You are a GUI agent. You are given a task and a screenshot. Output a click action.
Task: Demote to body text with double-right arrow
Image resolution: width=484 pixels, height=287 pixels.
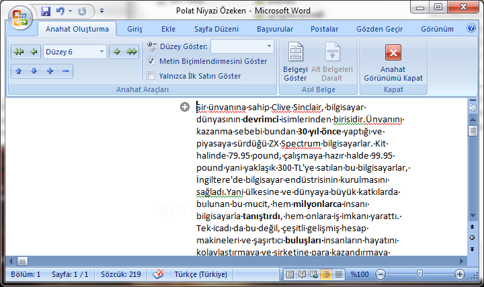pos(132,52)
